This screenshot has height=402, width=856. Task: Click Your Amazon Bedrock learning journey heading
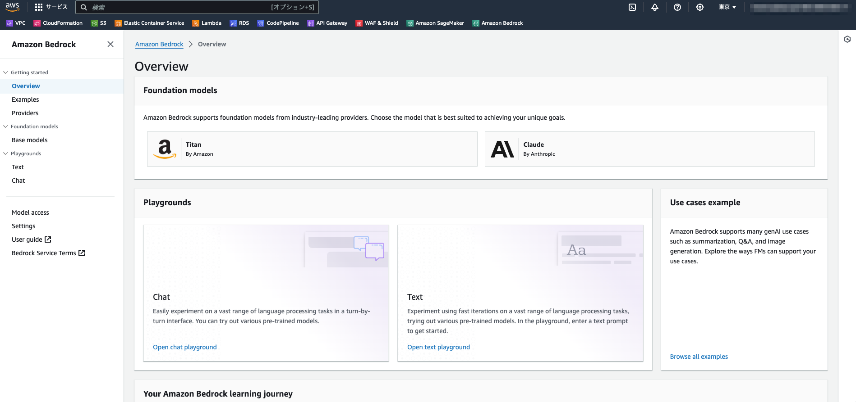tap(218, 394)
